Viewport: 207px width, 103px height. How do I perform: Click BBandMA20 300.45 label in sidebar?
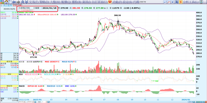[x=9, y=16]
